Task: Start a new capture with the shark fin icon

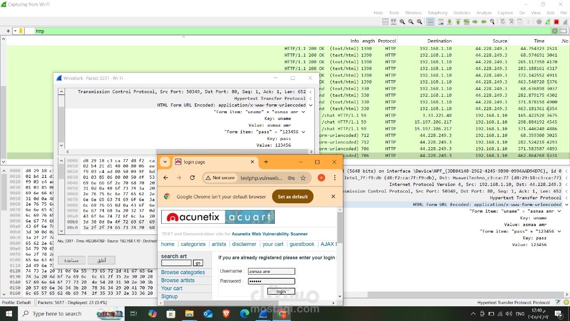Action: click(x=565, y=21)
